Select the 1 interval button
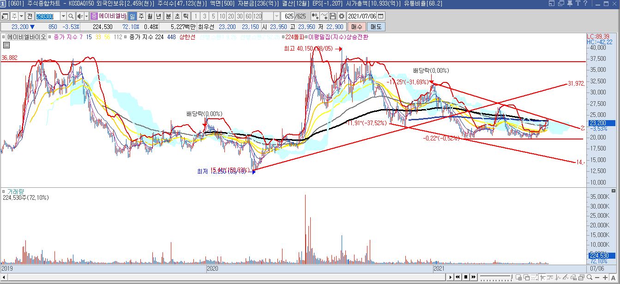 pos(196,16)
